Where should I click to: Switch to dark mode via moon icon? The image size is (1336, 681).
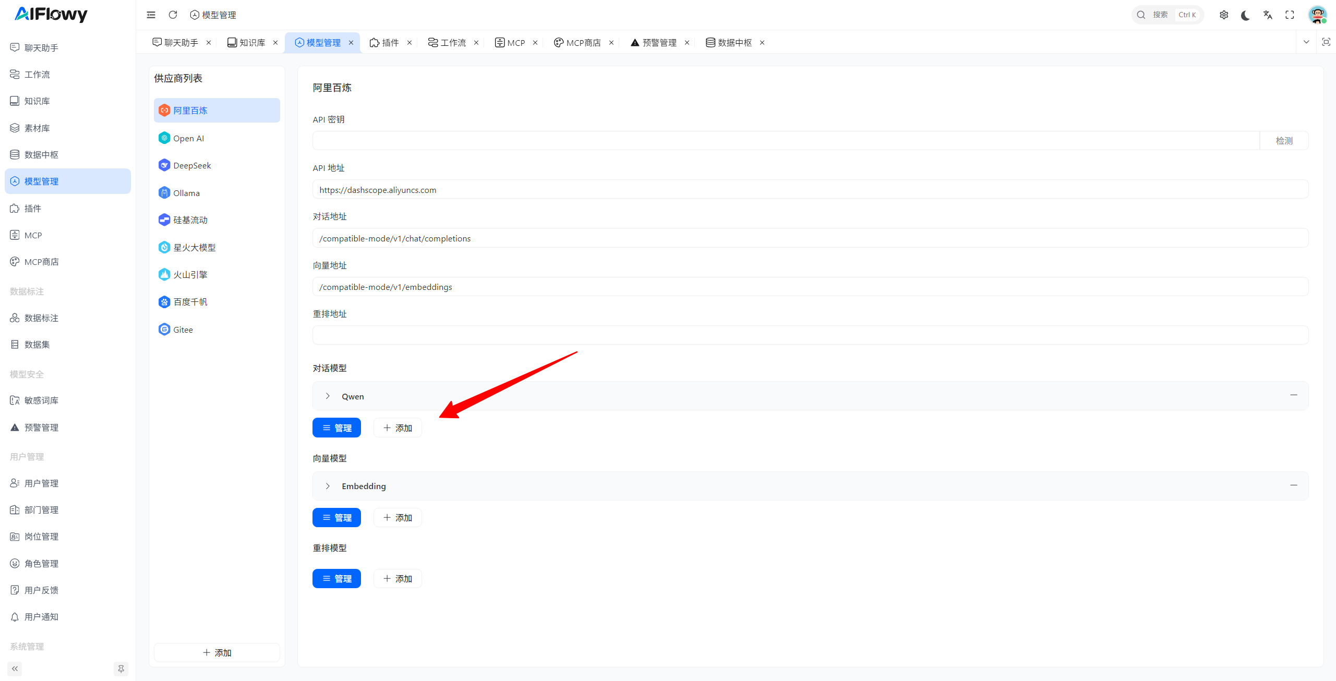[1246, 15]
